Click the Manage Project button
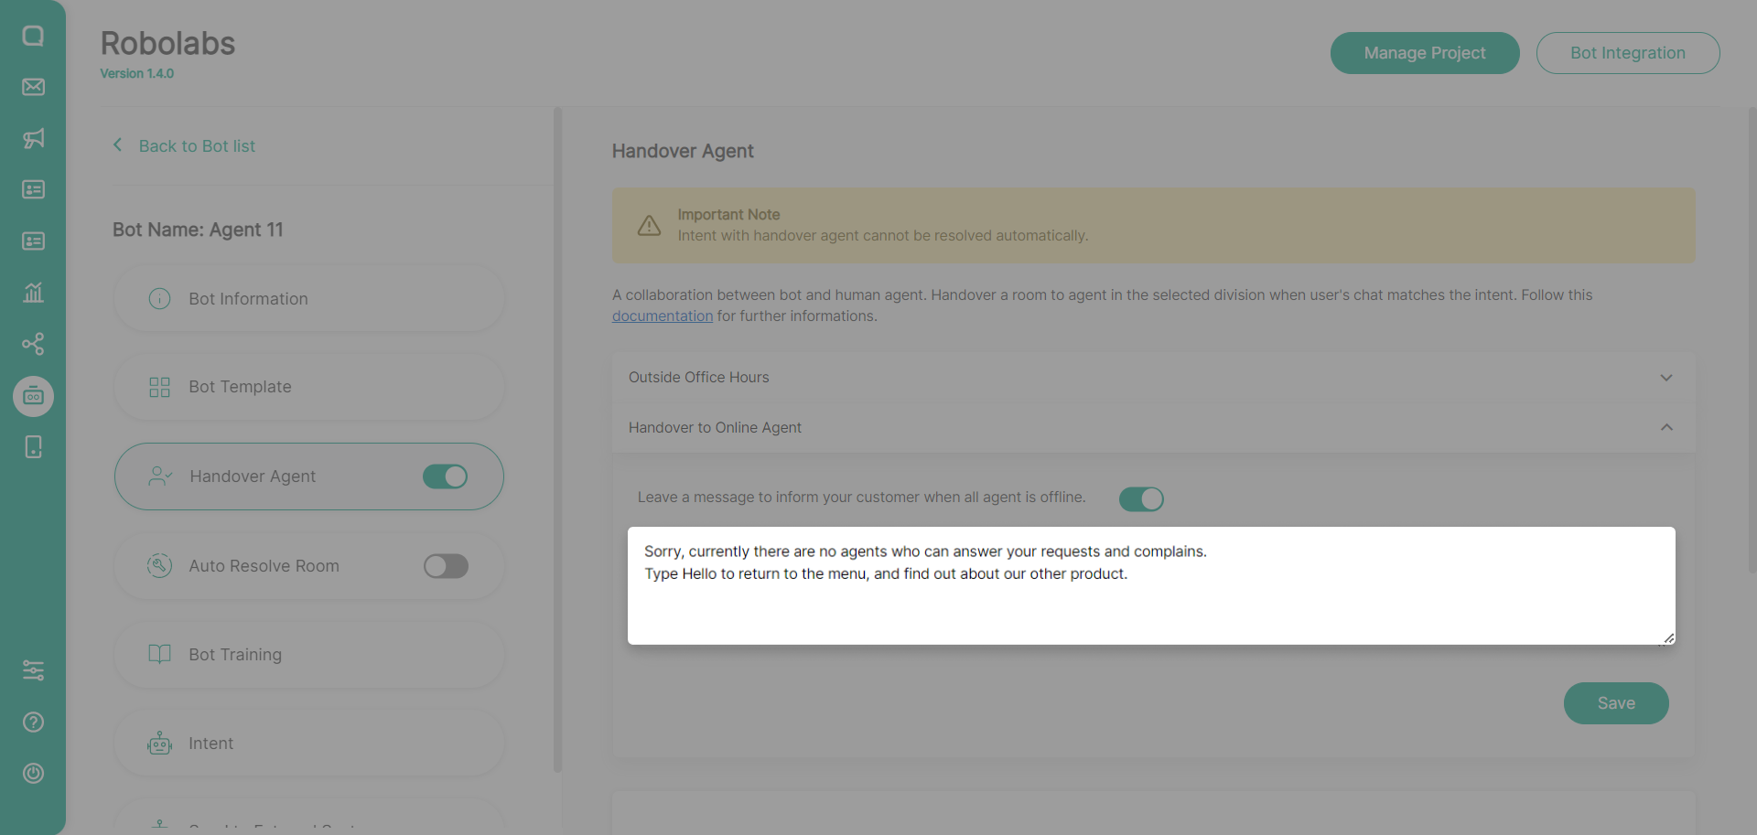 (x=1424, y=53)
